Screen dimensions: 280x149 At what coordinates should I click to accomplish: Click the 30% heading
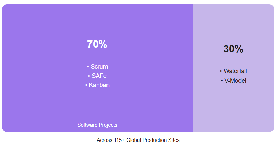pyautogui.click(x=233, y=49)
